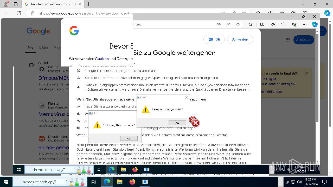This screenshot has height=187, width=333.
Task: Launch Firefox from the bottommost taskbar
Action: tap(132, 182)
